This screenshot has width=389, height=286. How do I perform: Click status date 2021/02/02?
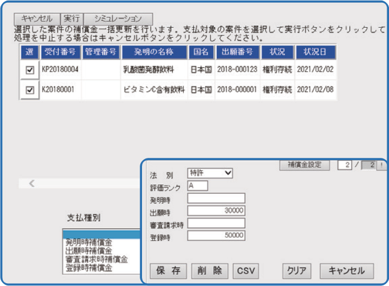[315, 69]
